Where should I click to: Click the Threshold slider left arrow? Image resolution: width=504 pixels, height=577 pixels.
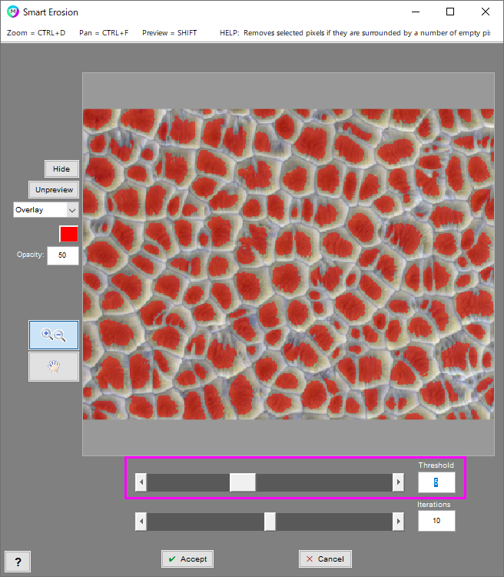[x=141, y=482]
